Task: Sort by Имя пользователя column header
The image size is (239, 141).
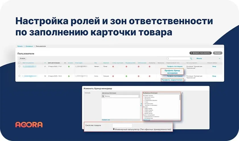Action: pyautogui.click(x=28, y=63)
